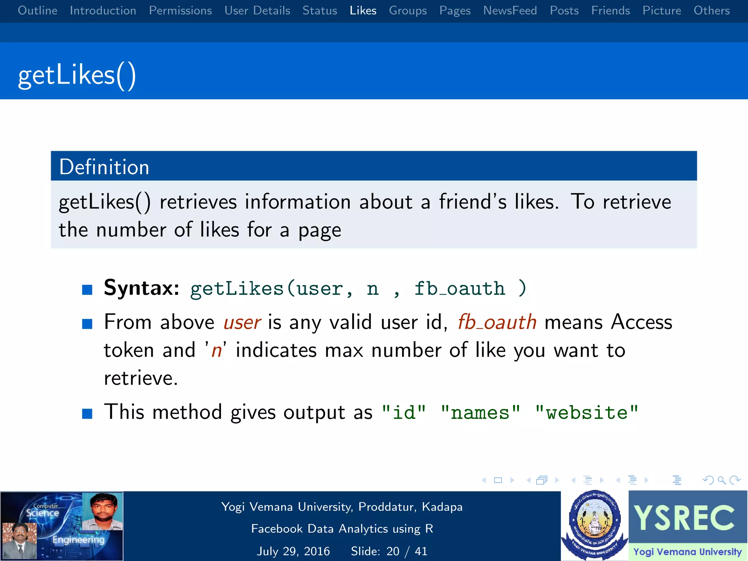
Task: Click the getLikes(user, n , fb_oauth ) code
Action: (x=359, y=289)
